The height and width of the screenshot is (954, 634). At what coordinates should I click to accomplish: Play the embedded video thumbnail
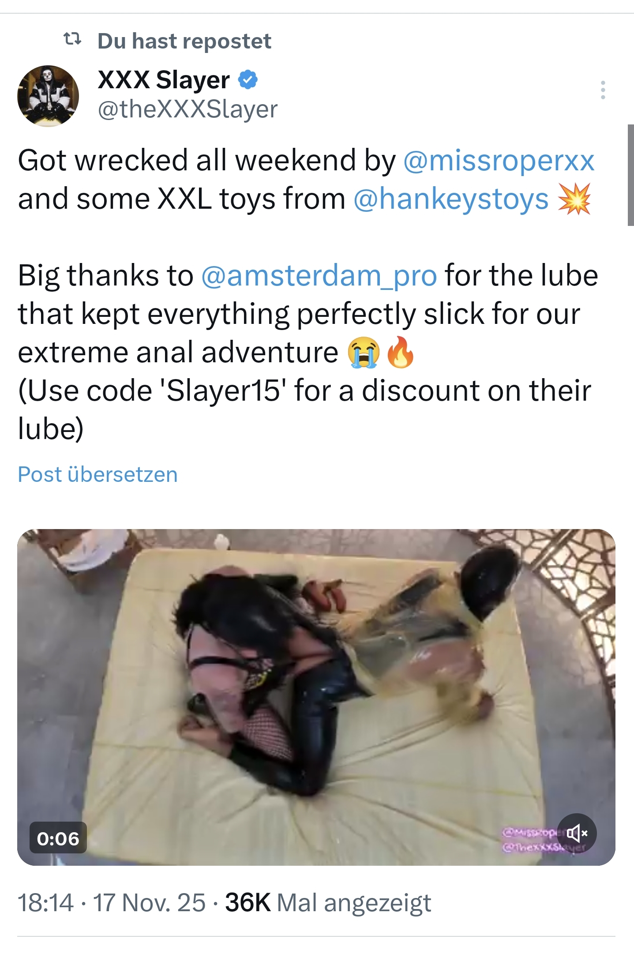pos(316,697)
